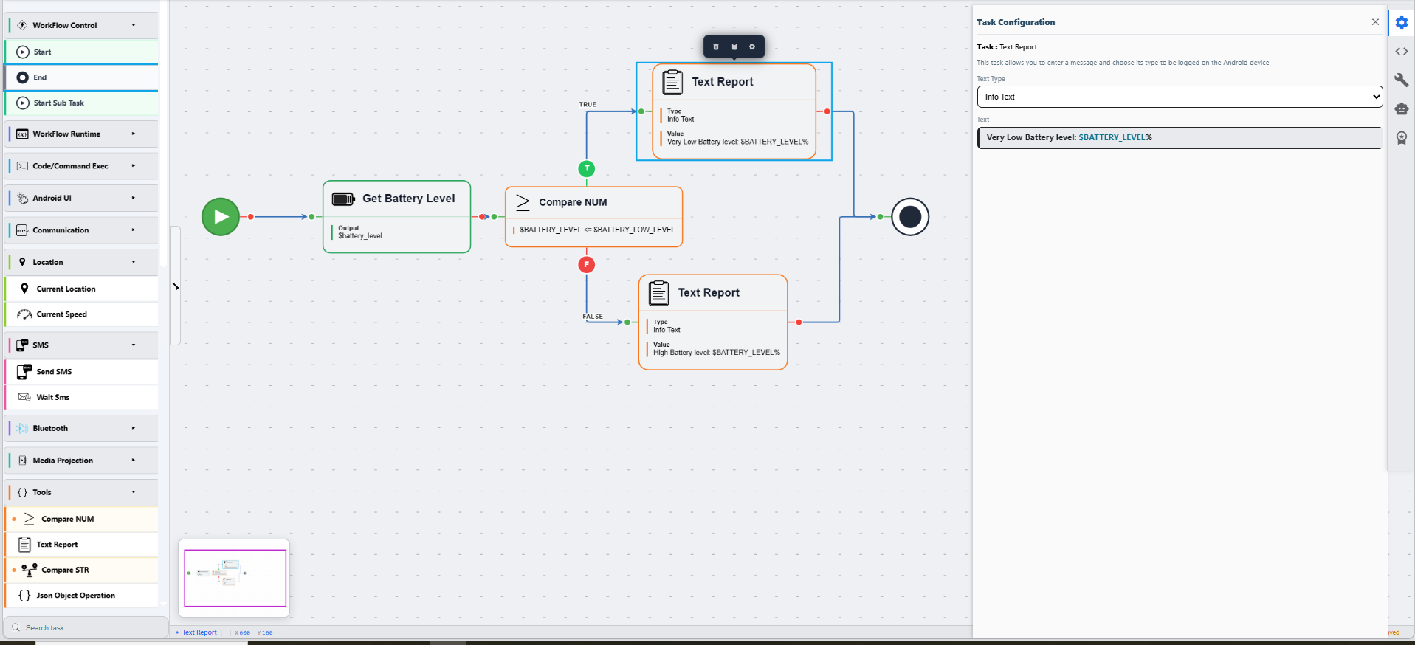Open the Text Type dropdown showing Info Text
Viewport: 1415px width, 645px height.
tap(1180, 97)
